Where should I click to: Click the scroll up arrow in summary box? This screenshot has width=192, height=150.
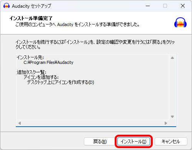tap(172, 58)
